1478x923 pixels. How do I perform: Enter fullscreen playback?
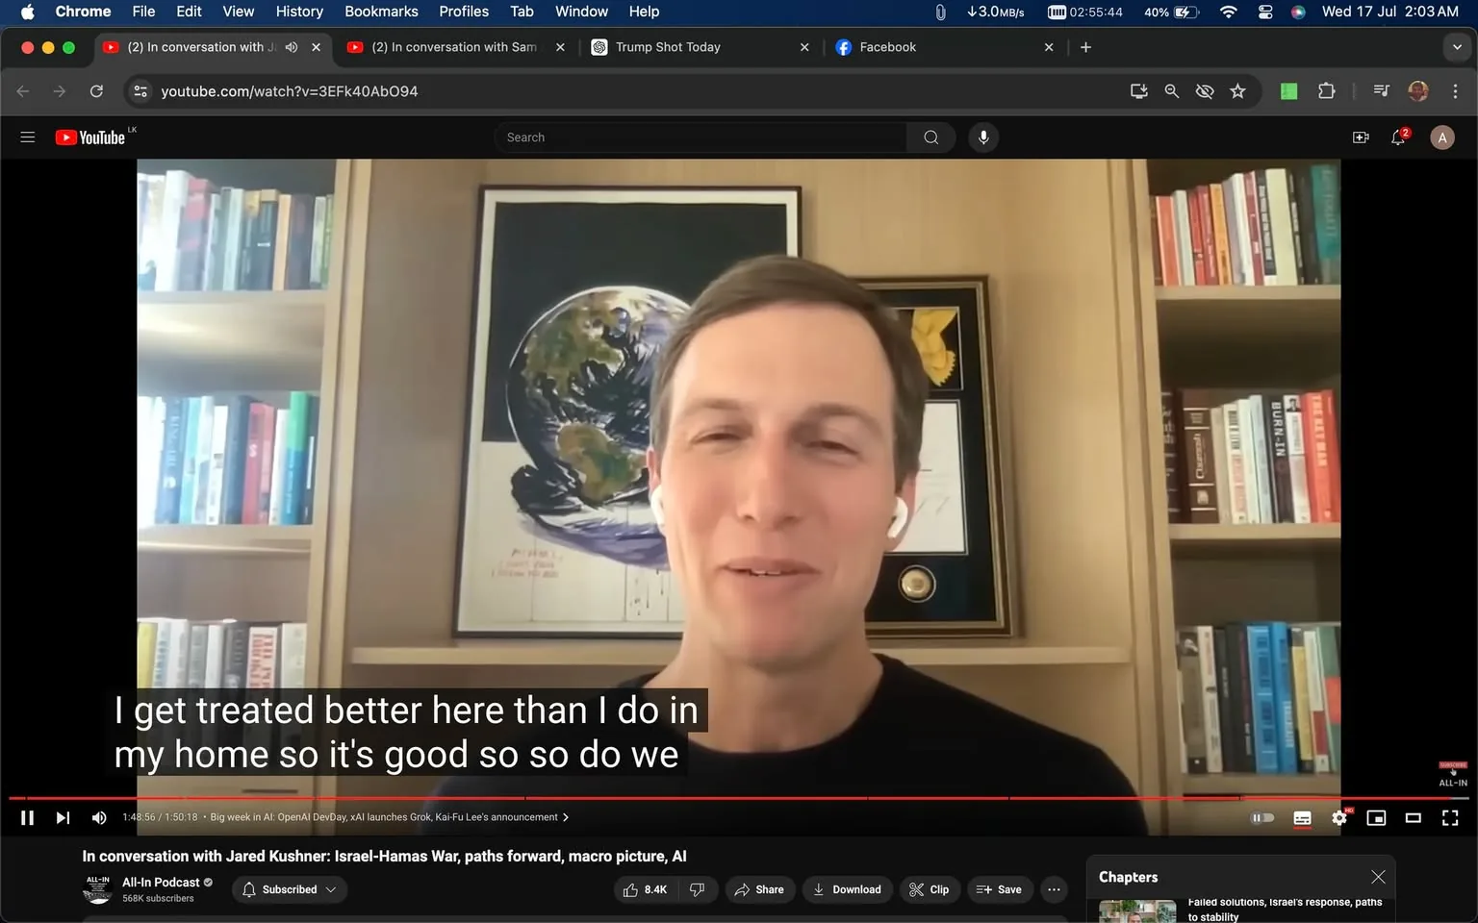click(x=1449, y=817)
